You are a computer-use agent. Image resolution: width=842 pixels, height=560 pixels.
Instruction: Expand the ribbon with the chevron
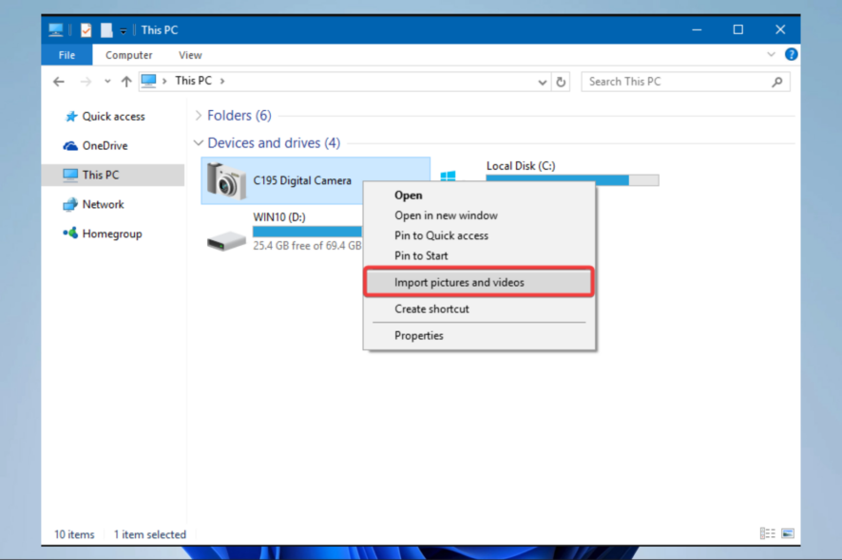pos(771,54)
